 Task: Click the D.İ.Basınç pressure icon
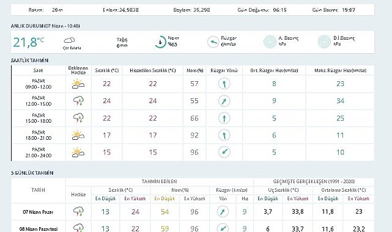click(324, 42)
